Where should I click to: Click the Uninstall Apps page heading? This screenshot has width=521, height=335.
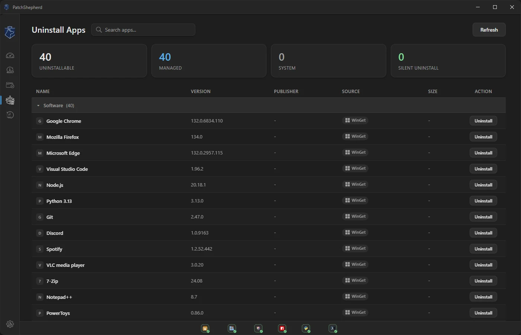point(58,30)
